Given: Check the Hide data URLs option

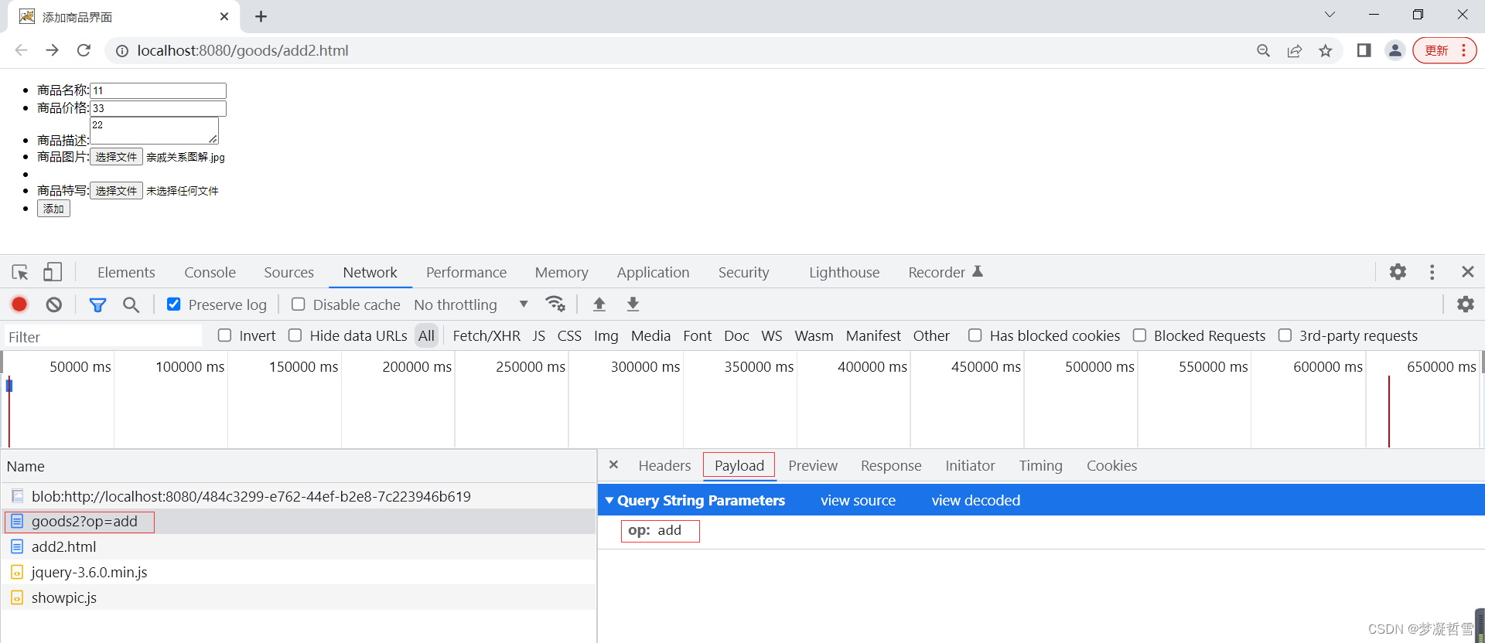Looking at the screenshot, I should pyautogui.click(x=295, y=335).
